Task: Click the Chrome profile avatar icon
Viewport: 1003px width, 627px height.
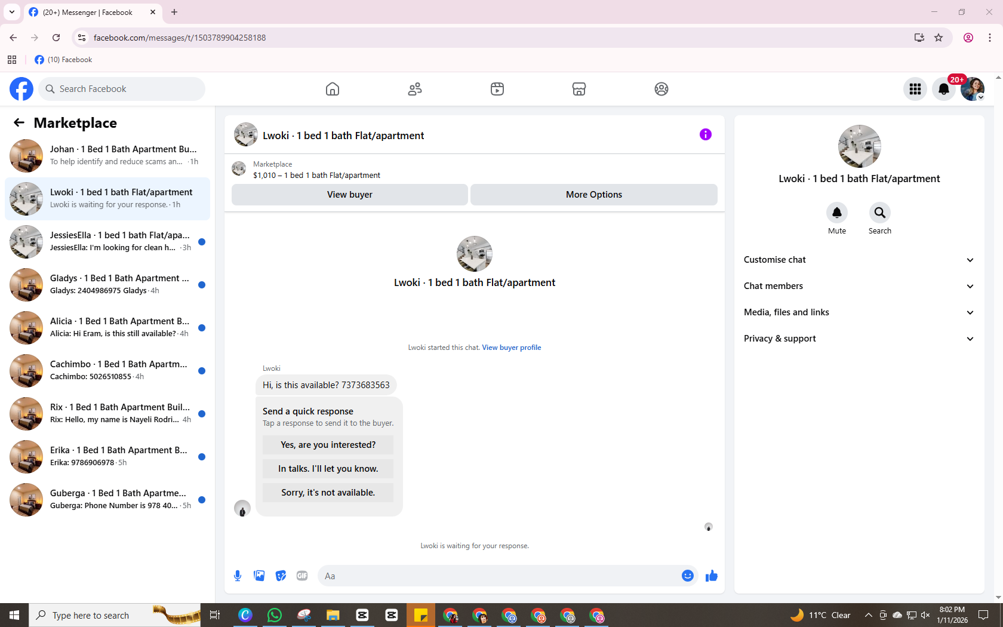Action: [968, 38]
